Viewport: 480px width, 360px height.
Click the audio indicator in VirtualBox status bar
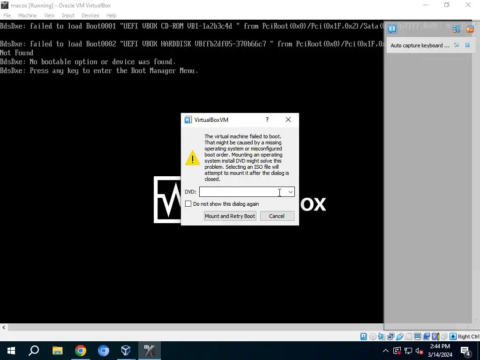382,337
